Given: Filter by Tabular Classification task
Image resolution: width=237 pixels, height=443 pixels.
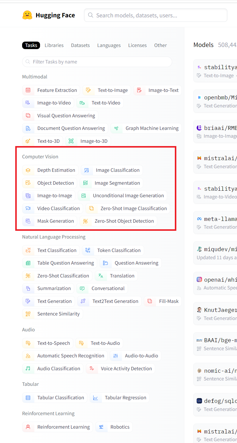Looking at the screenshot, I should [x=55, y=398].
